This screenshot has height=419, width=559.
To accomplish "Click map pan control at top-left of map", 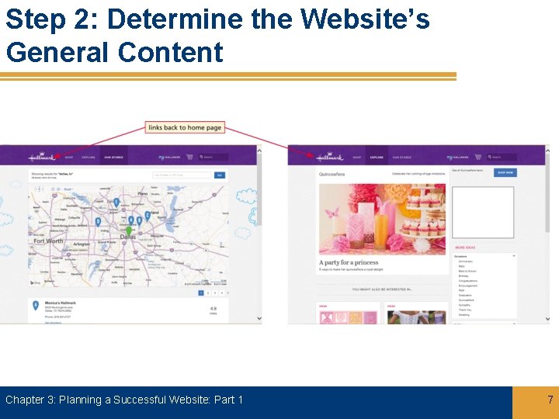I will click(39, 189).
